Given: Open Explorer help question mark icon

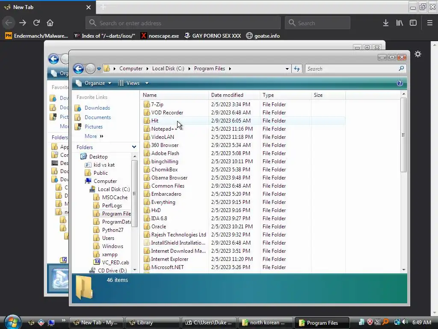Looking at the screenshot, I should [x=400, y=83].
